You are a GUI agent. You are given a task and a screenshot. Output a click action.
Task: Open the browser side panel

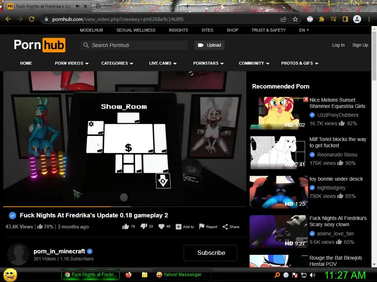coord(345,19)
